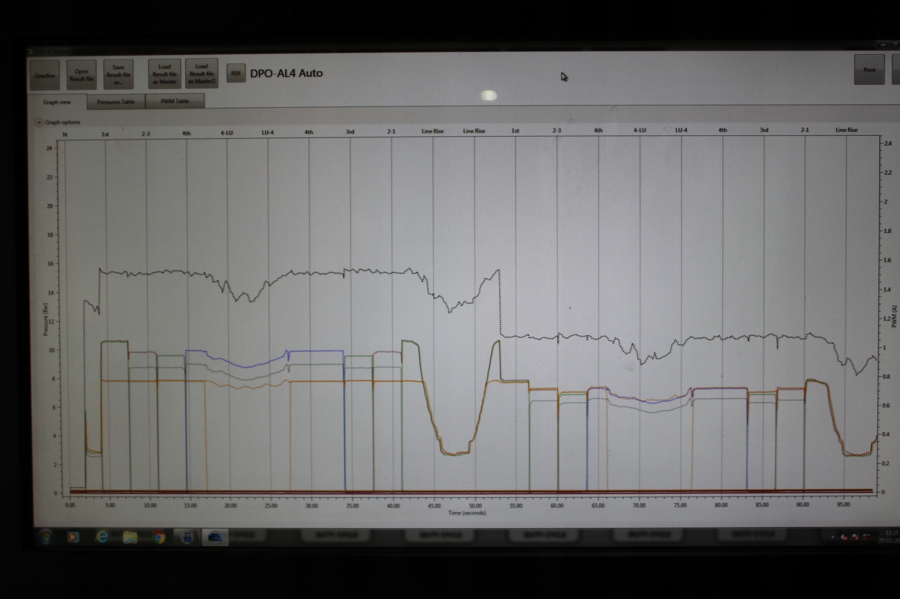Viewport: 900px width, 599px height.
Task: Click Open Result file button
Action: tap(82, 75)
